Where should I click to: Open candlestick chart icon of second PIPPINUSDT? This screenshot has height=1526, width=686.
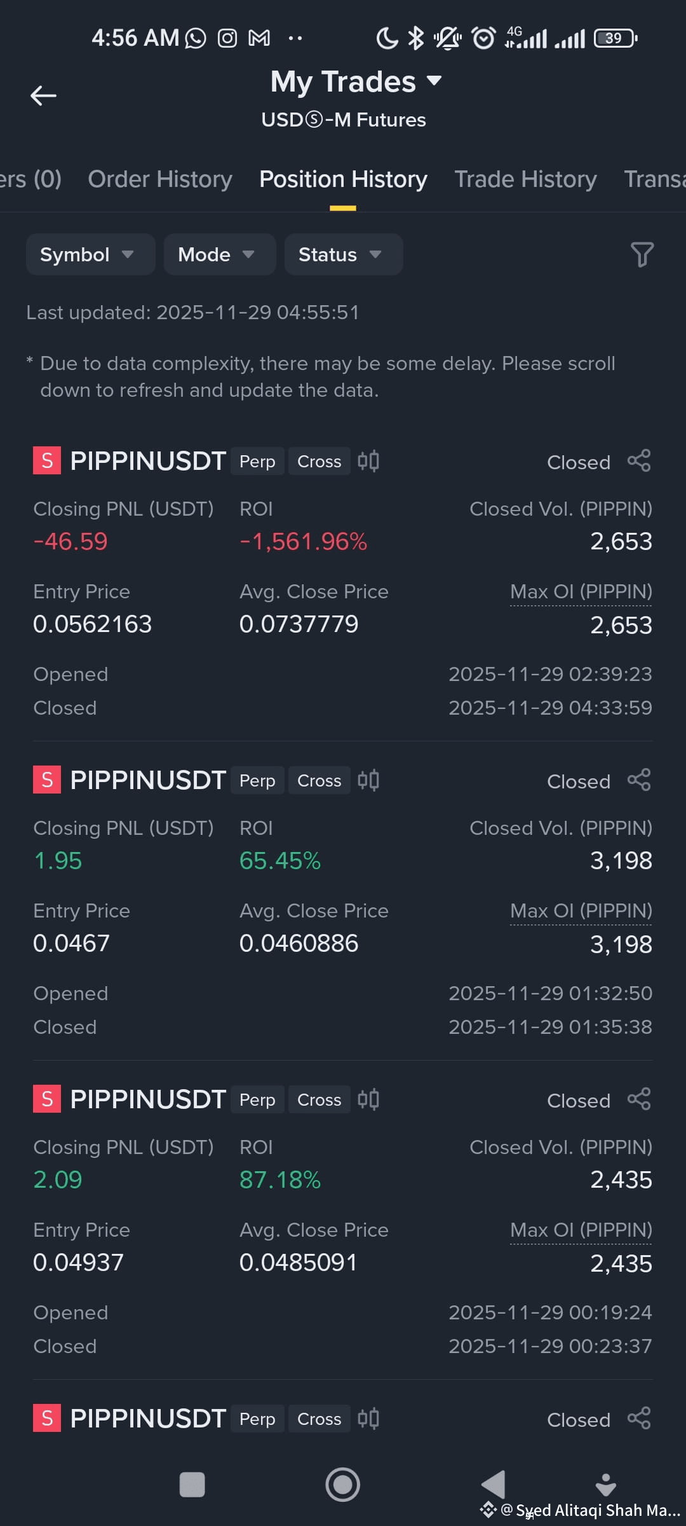[x=368, y=780]
